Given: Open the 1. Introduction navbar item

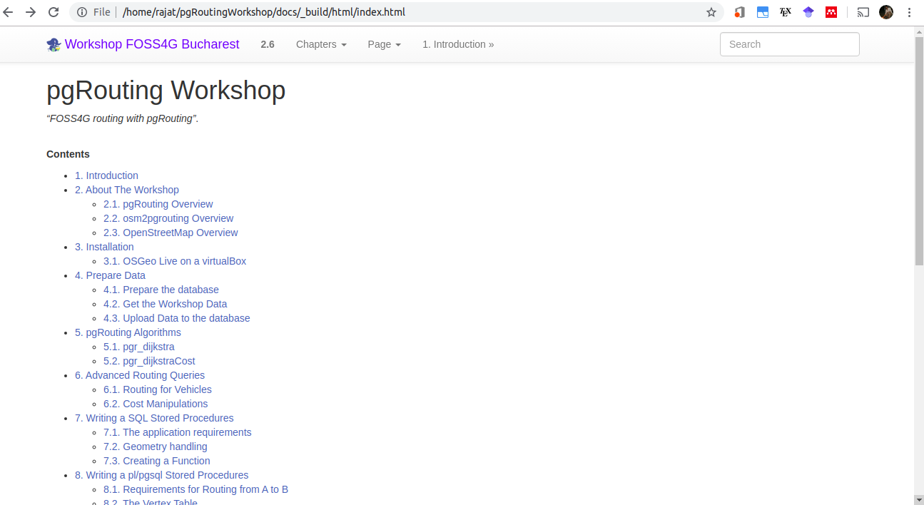Looking at the screenshot, I should pos(457,44).
